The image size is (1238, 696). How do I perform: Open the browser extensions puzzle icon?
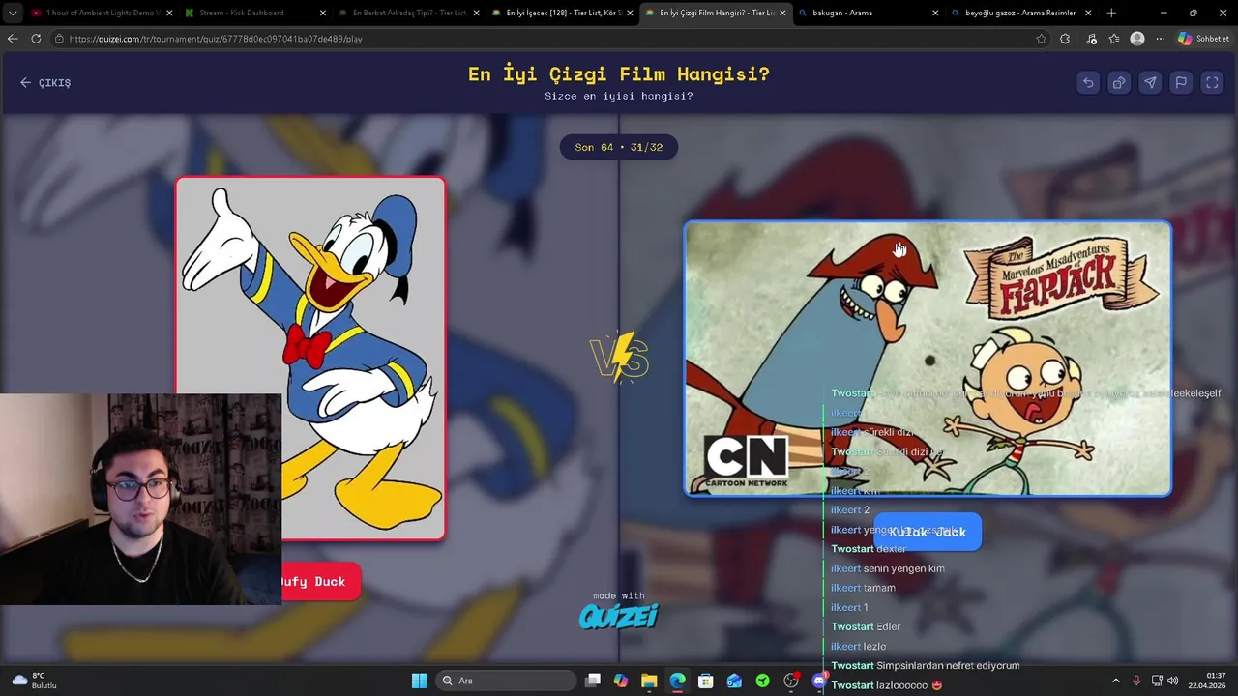1065,39
